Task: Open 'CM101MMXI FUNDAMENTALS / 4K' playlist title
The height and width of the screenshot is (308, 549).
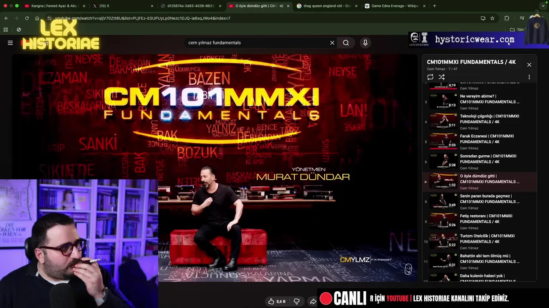Action: (x=471, y=62)
